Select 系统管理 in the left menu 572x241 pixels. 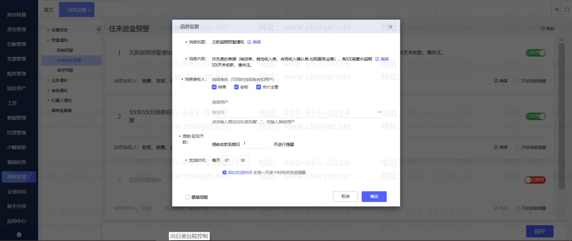pos(19,176)
